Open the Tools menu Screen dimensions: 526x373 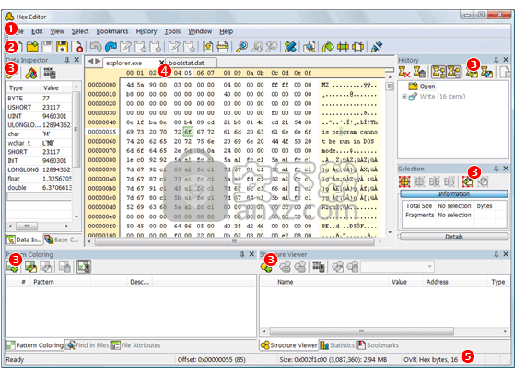click(x=172, y=31)
